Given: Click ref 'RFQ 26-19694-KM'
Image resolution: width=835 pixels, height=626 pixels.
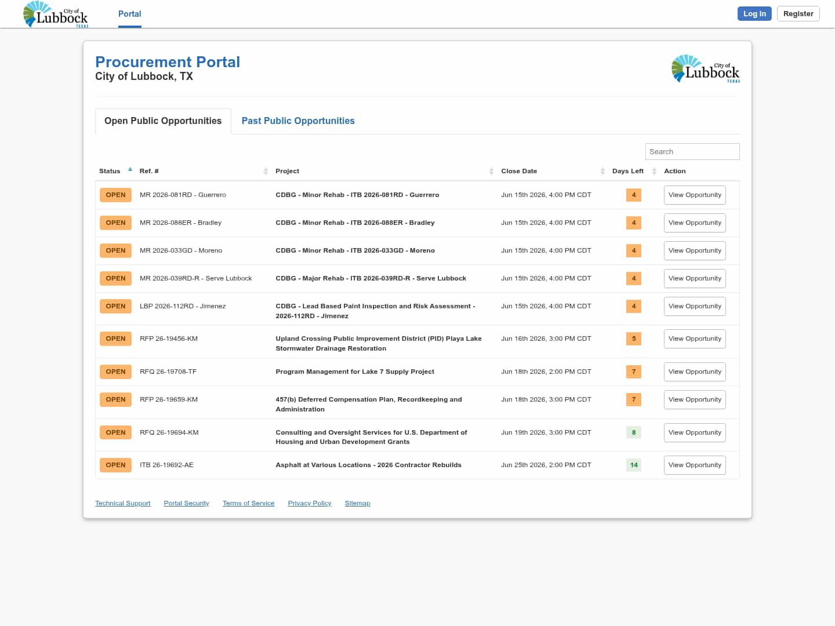Looking at the screenshot, I should [x=169, y=433].
